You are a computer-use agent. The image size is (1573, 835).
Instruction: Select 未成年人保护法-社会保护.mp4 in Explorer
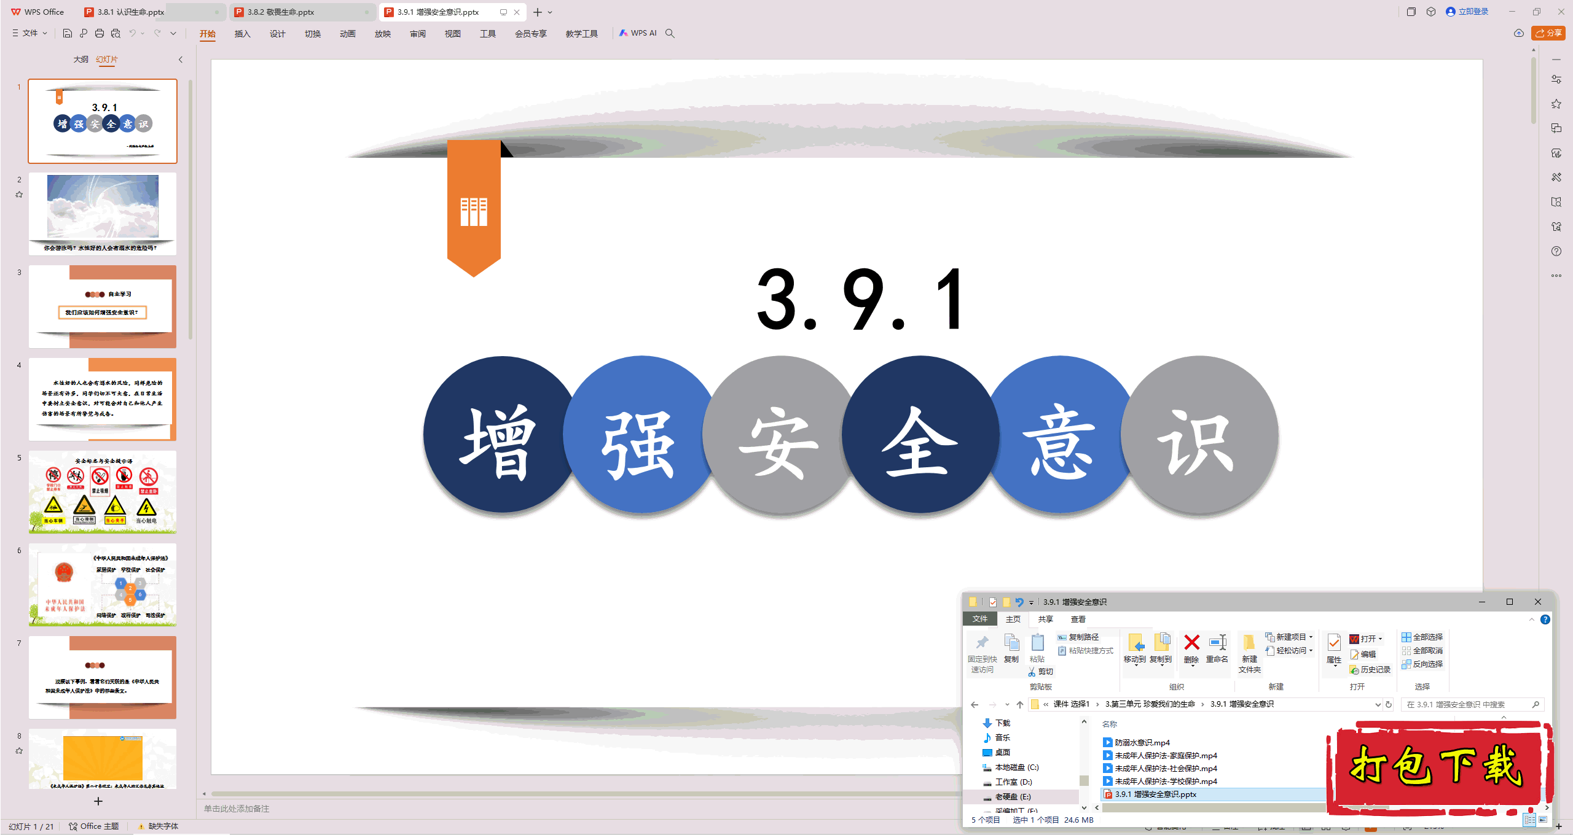tap(1160, 768)
